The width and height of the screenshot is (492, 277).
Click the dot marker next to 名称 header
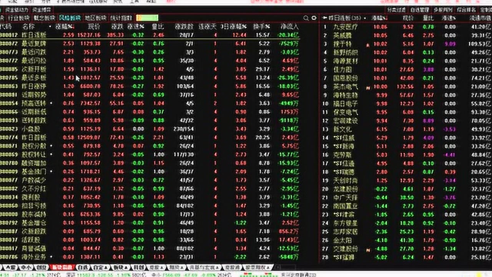tap(50, 27)
